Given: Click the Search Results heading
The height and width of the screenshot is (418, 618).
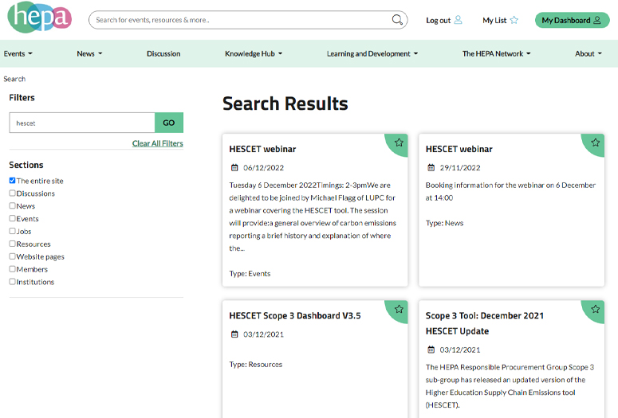Looking at the screenshot, I should tap(285, 104).
